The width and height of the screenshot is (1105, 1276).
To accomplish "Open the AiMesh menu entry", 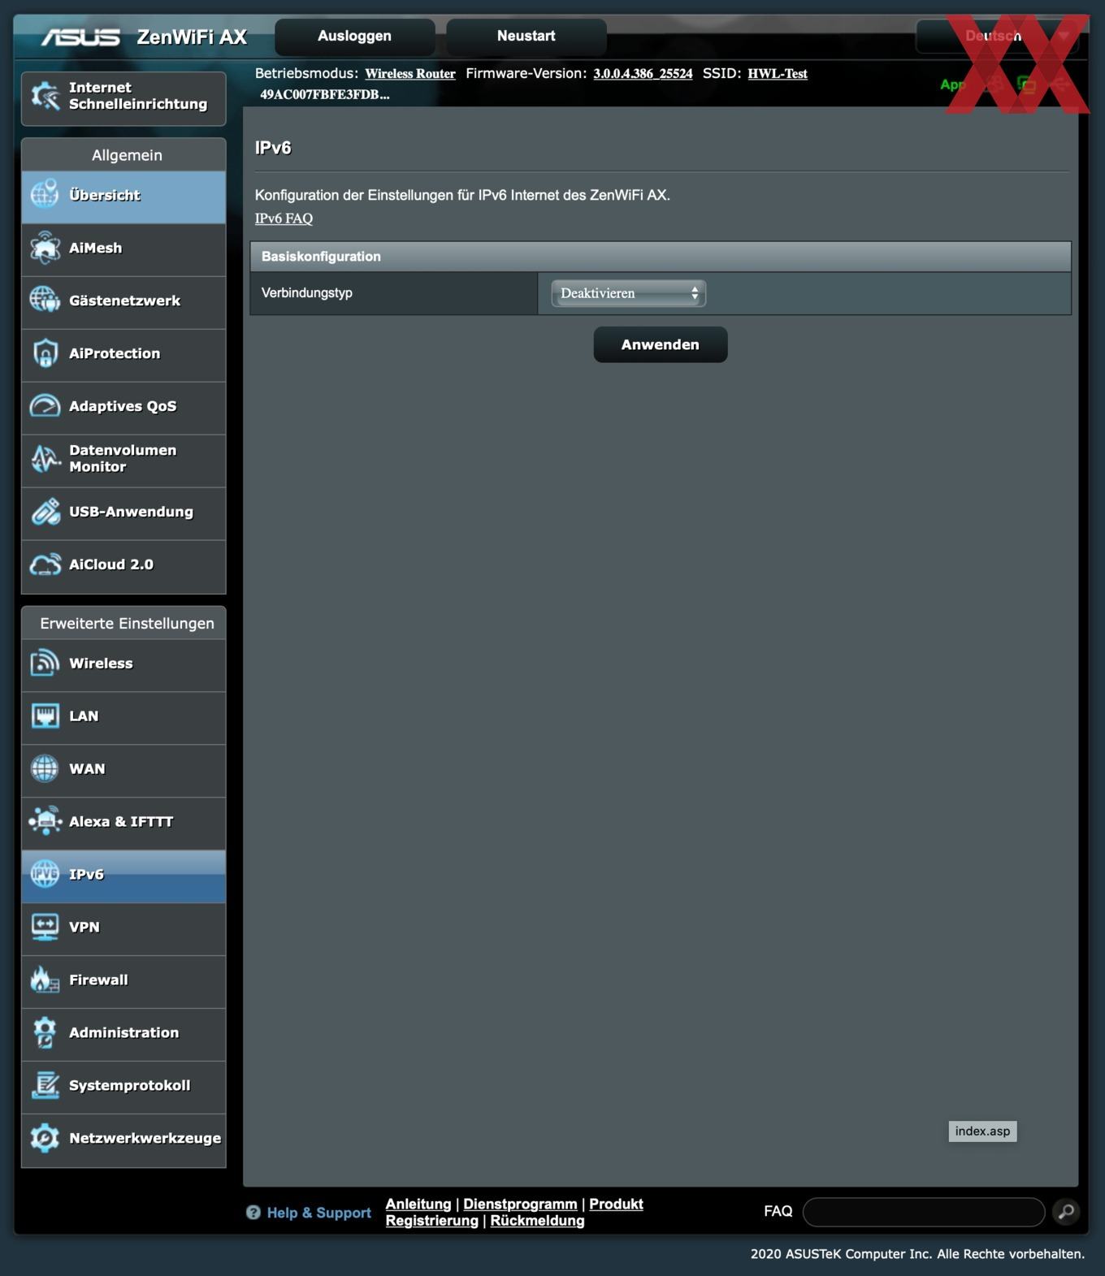I will [123, 249].
